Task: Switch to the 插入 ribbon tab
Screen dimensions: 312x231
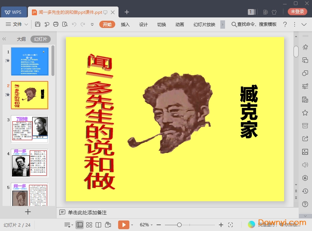Action: [125, 24]
